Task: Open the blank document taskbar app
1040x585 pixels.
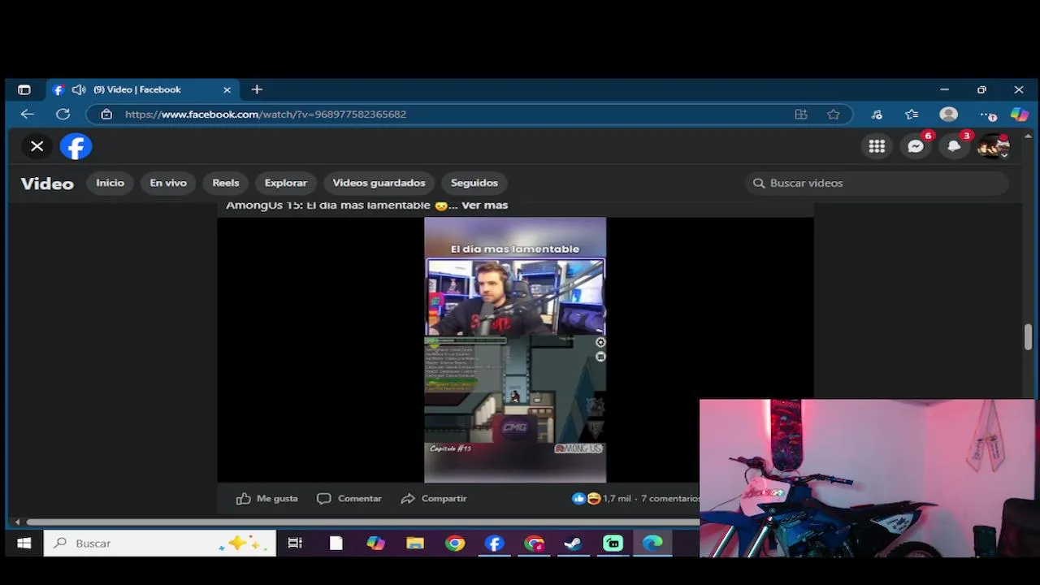Action: click(x=336, y=544)
